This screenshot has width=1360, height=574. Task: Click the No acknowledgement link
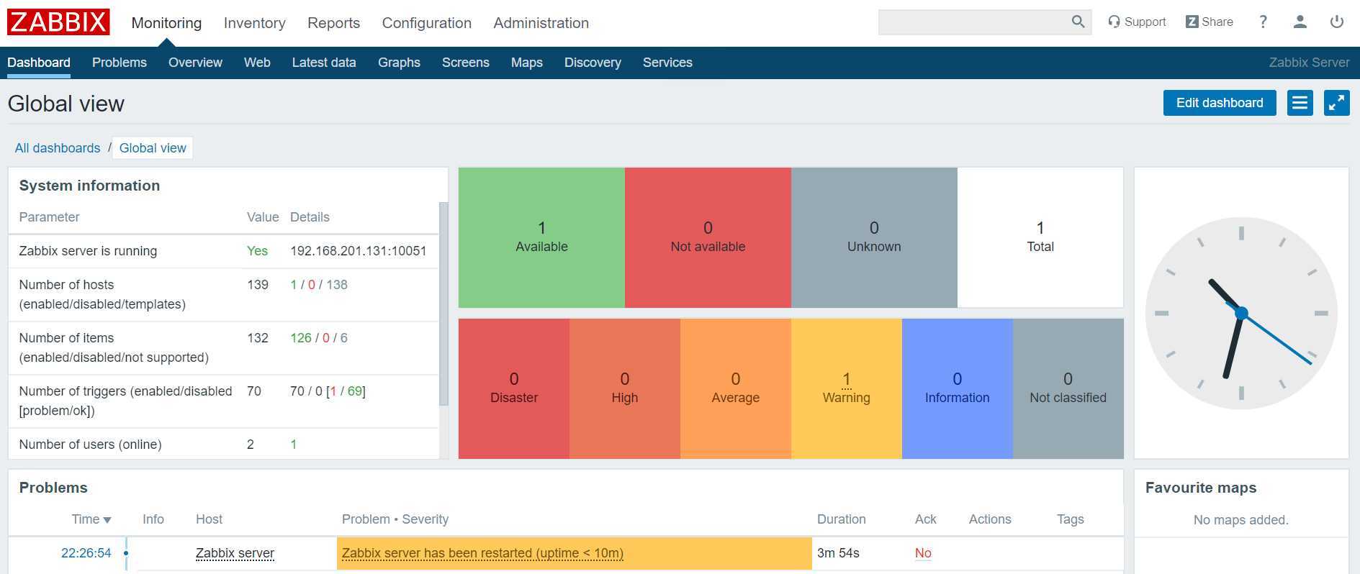(923, 553)
